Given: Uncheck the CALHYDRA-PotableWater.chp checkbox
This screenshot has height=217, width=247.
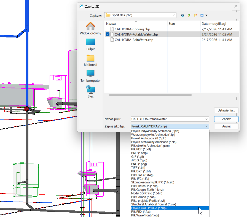Looking at the screenshot, I should (x=108, y=34).
